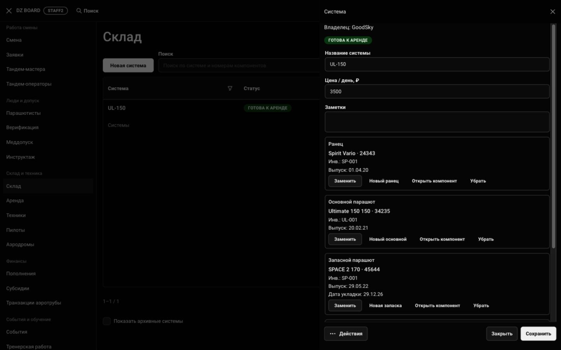
Task: Go to Верификация page
Action: pyautogui.click(x=22, y=128)
